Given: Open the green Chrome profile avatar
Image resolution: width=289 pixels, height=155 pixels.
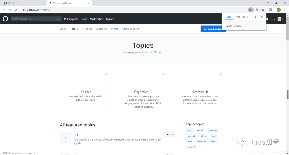Looking at the screenshot, I should [x=279, y=10].
